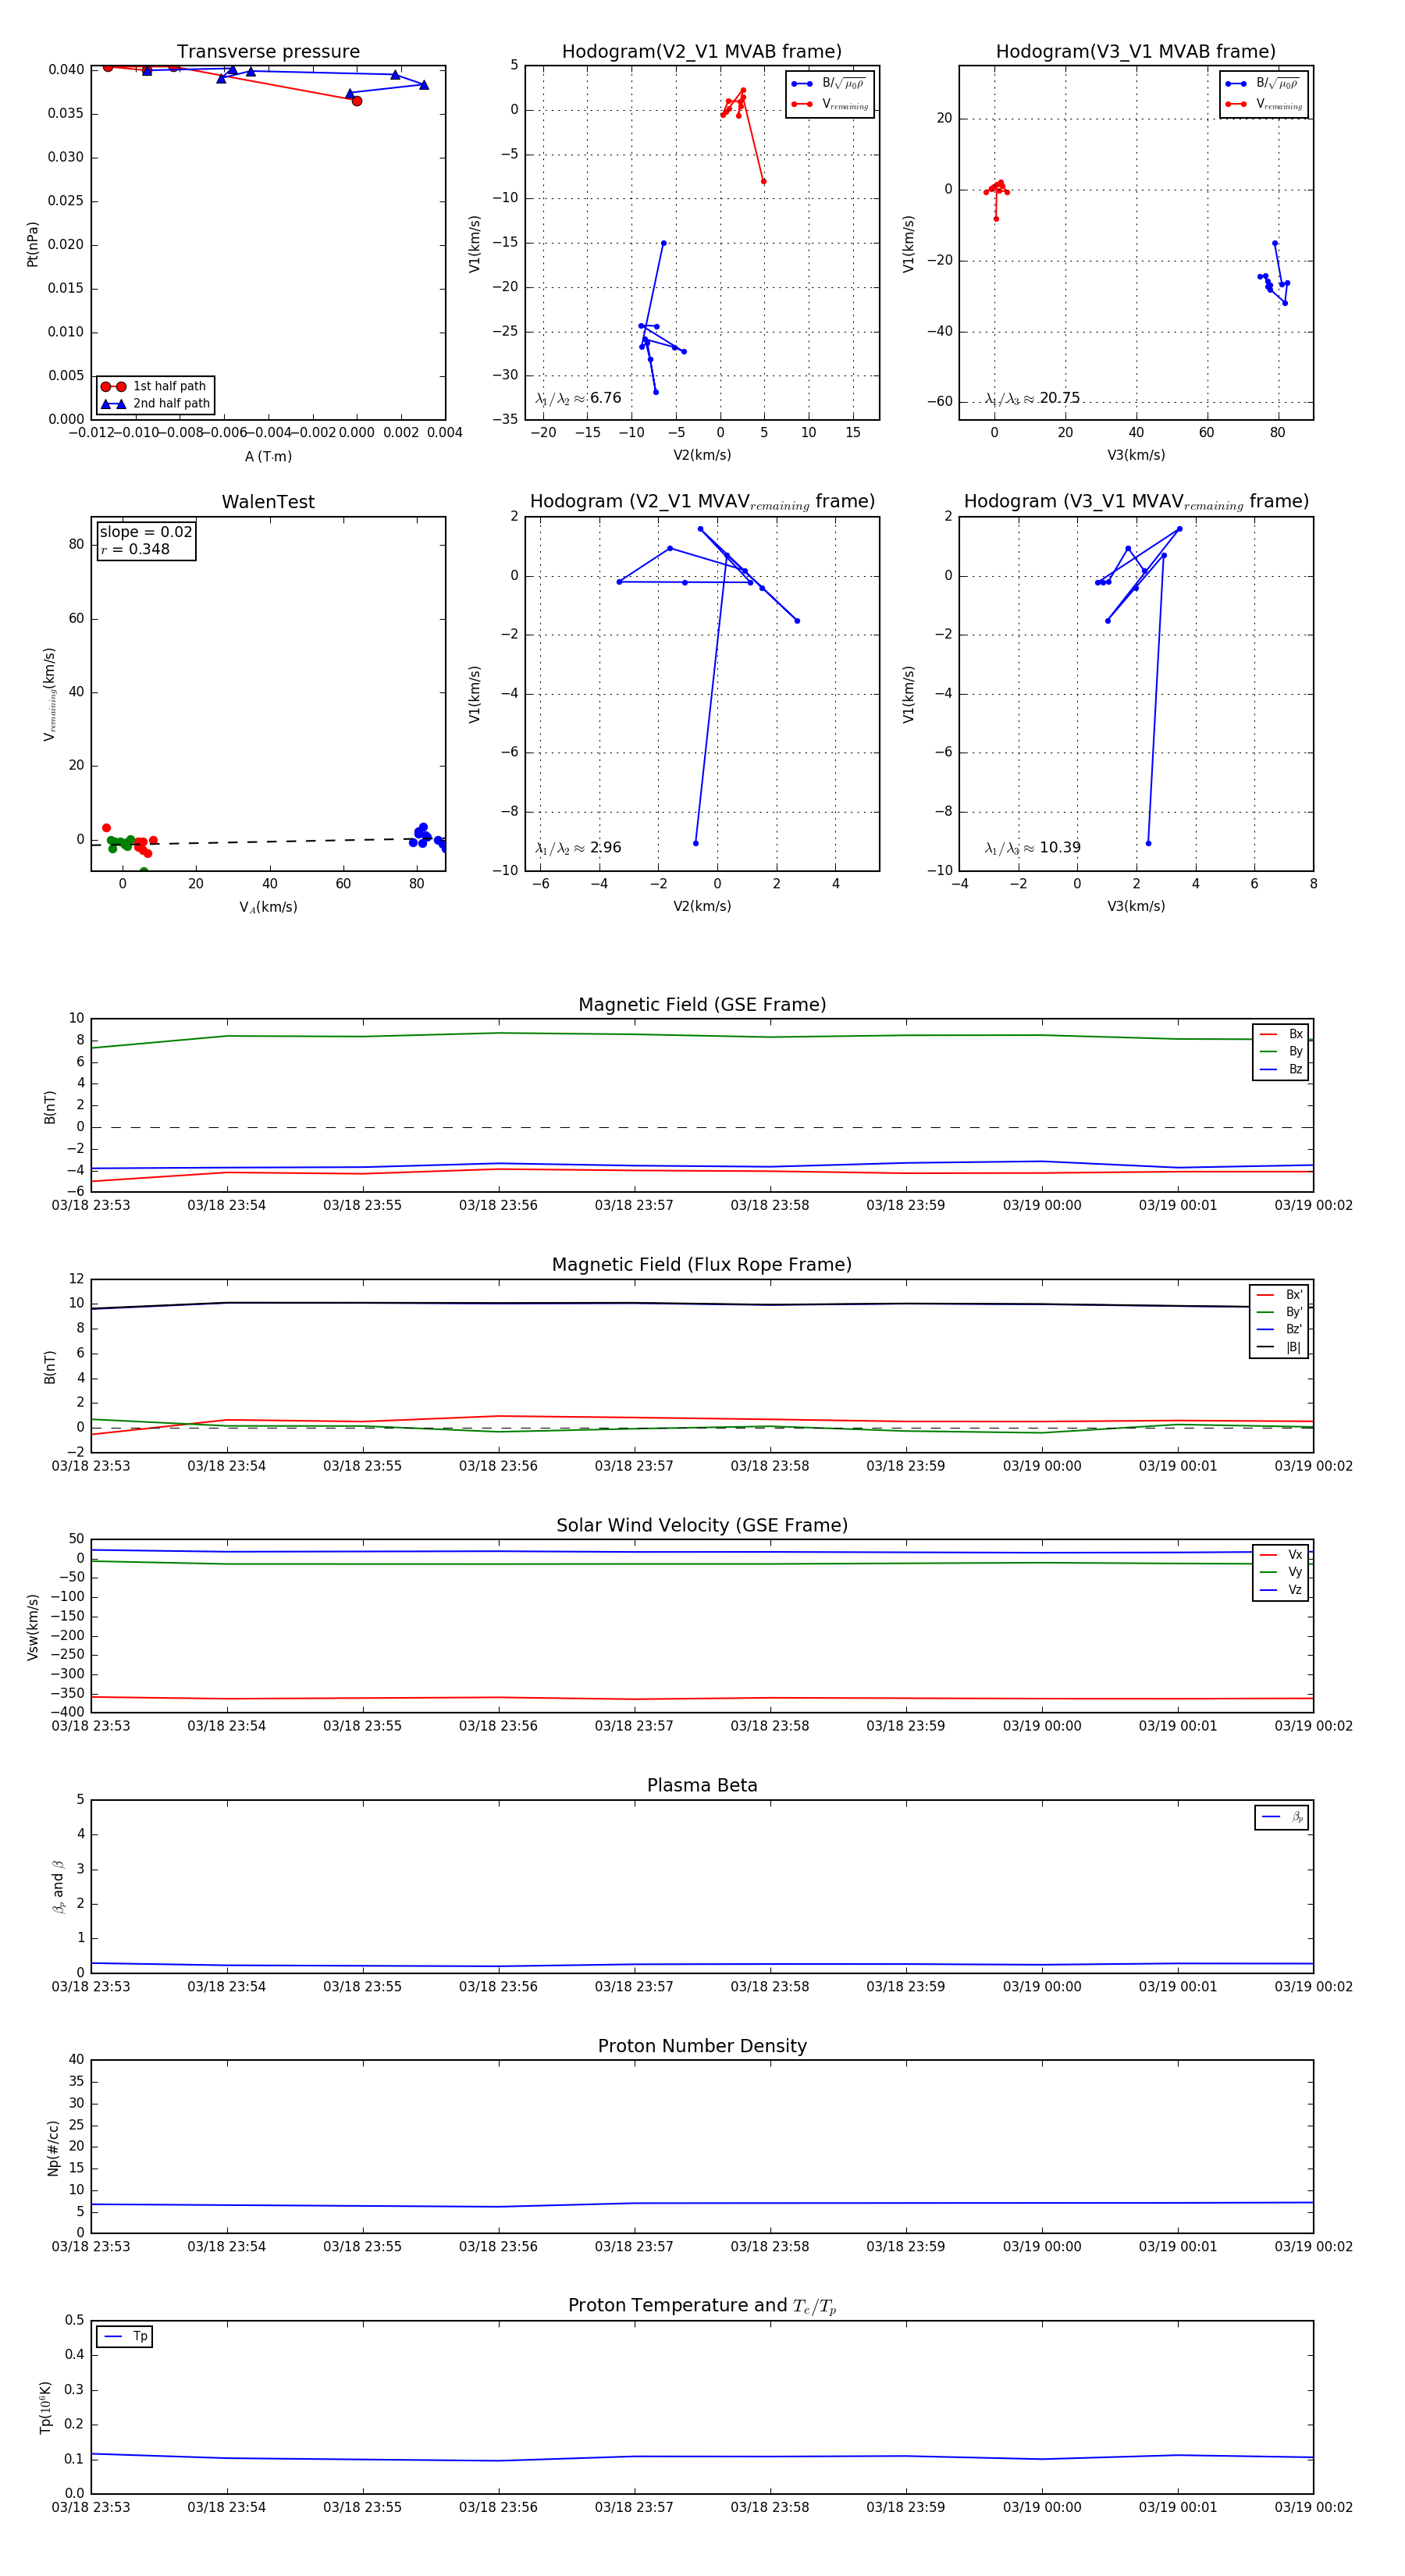Screen dimensions: 1405x2576
Task: Click the '2nd half path' legend entry
Action: [155, 404]
